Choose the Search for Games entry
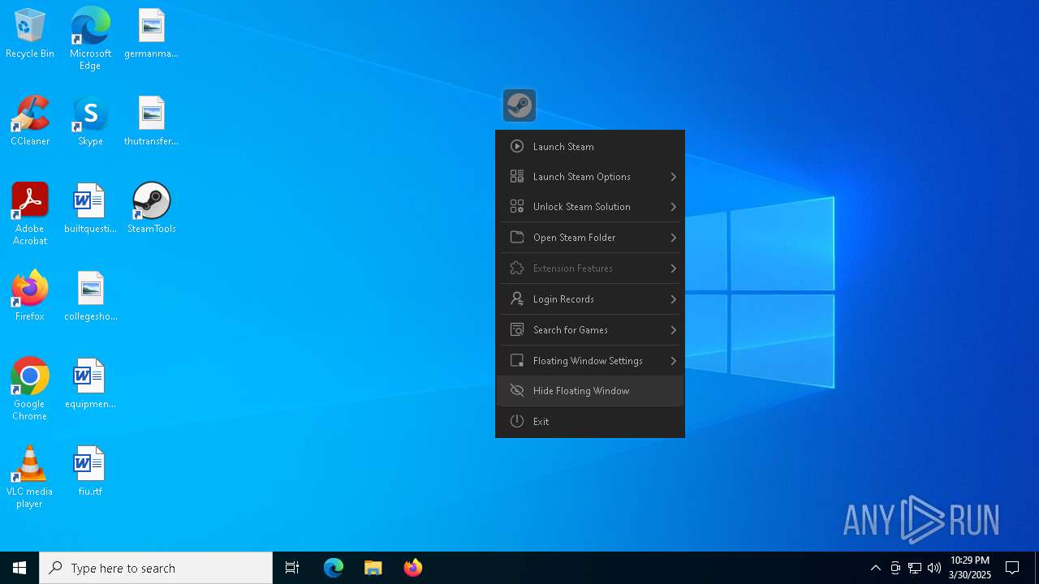The height and width of the screenshot is (584, 1039). tap(590, 330)
